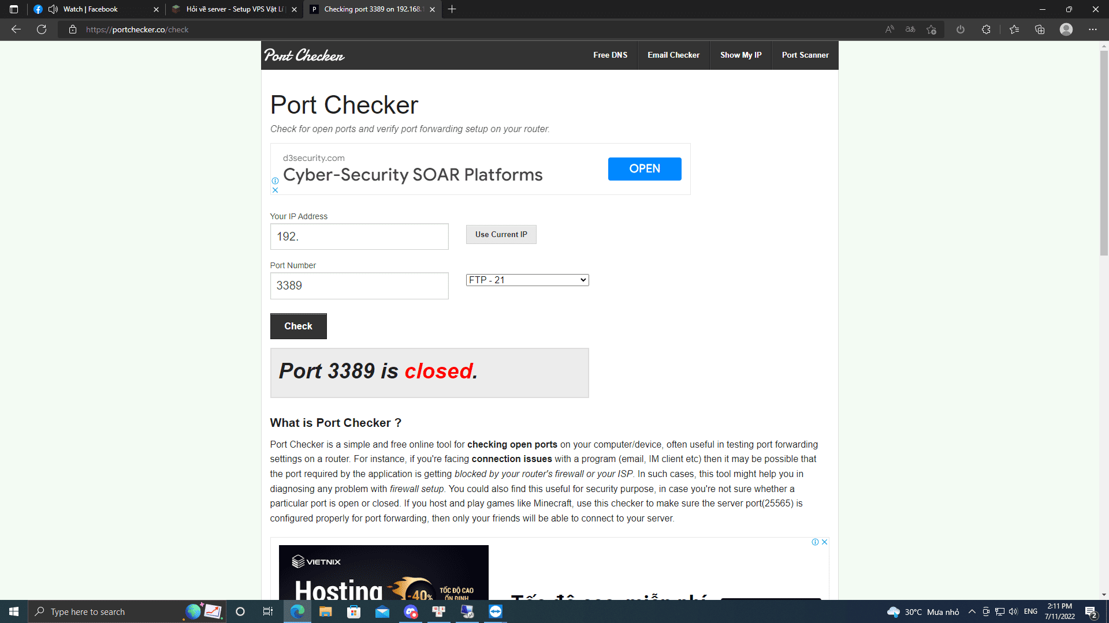Click the Read Aloud icon in address bar
The image size is (1109, 623).
(x=890, y=29)
